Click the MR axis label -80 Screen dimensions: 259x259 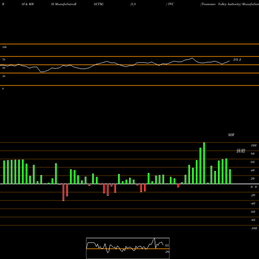253,220
